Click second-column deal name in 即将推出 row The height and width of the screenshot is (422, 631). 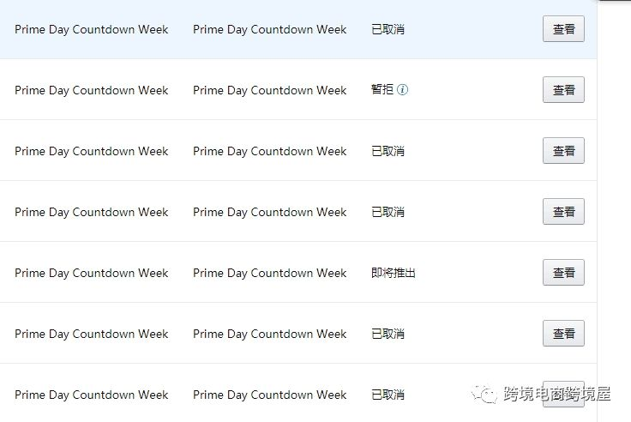269,274
